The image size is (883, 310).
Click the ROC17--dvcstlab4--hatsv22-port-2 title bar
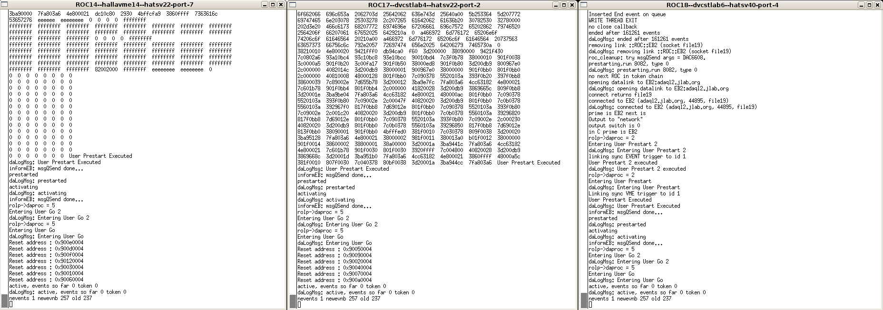423,5
